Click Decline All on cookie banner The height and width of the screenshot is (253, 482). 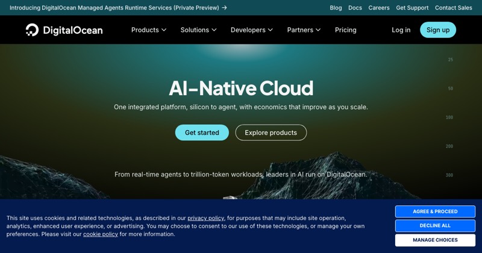pyautogui.click(x=435, y=226)
